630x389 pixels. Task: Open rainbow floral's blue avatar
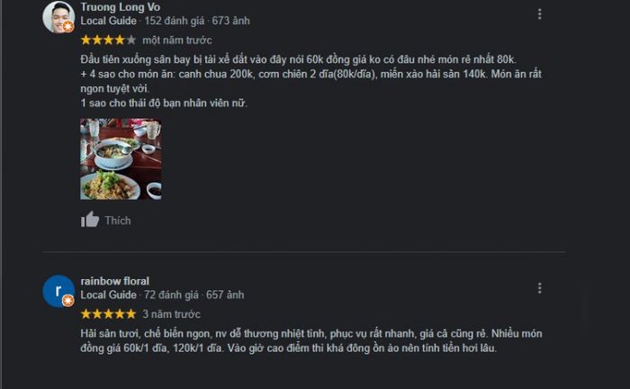[58, 291]
